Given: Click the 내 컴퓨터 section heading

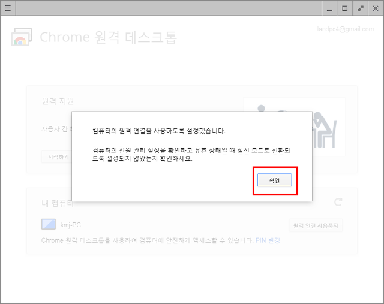Looking at the screenshot, I should (x=58, y=203).
